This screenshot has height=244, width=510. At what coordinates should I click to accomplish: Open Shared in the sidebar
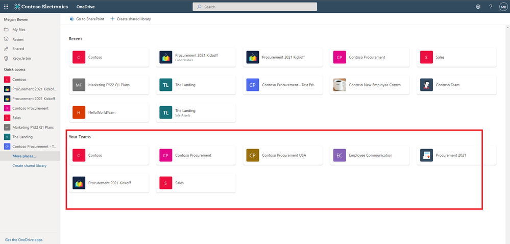tap(30, 49)
